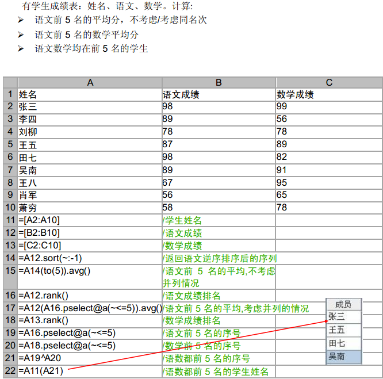Click formula =A11(A21)
This screenshot has height=379, width=383.
coord(90,371)
